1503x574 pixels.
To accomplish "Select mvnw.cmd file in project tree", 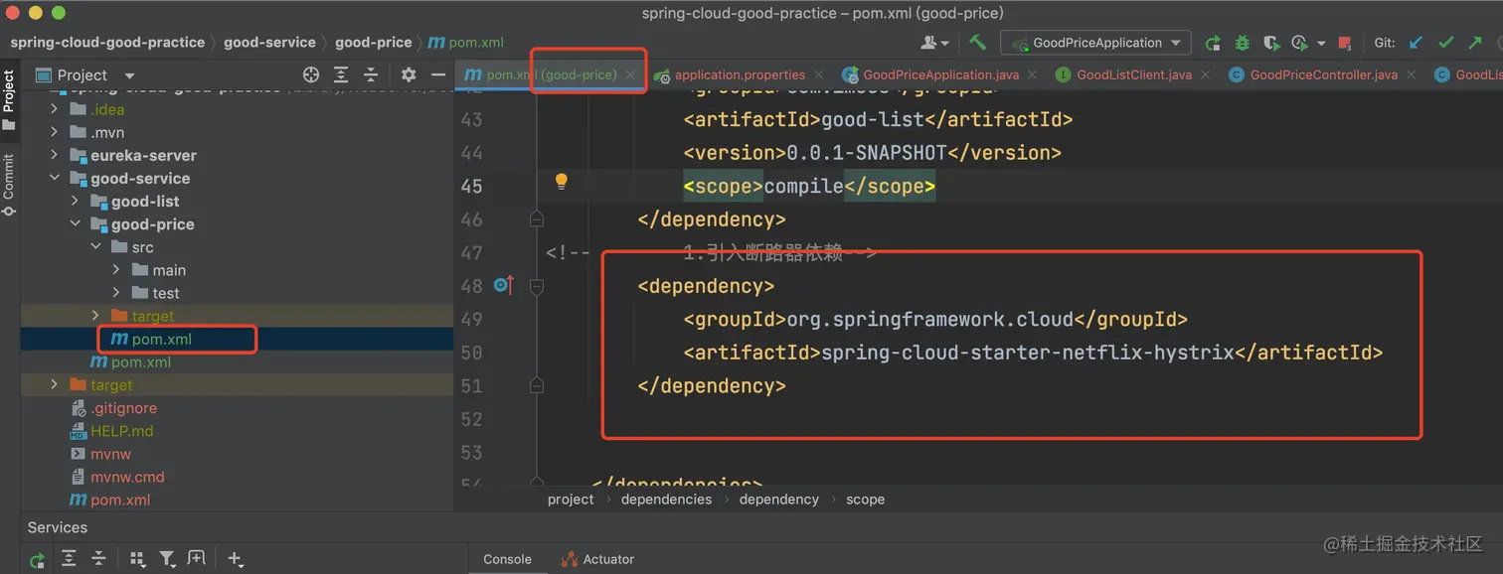I will [127, 477].
